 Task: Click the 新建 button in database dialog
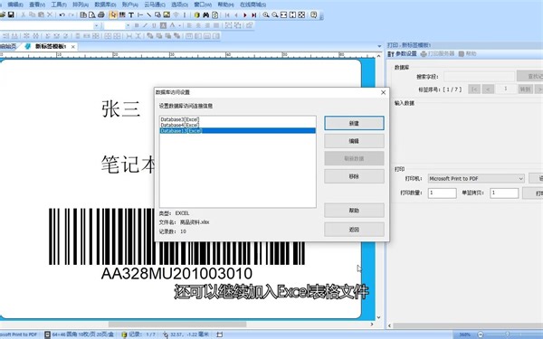[x=354, y=123]
